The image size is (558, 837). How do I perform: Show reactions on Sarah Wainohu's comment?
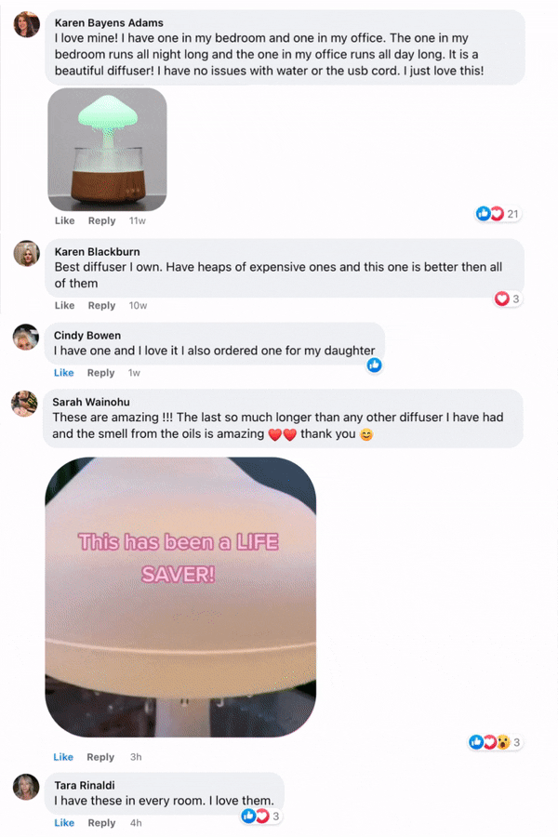495,742
